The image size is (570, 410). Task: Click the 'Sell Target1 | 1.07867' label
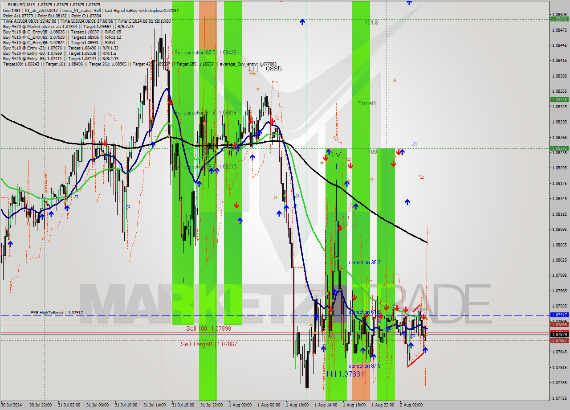coord(209,344)
